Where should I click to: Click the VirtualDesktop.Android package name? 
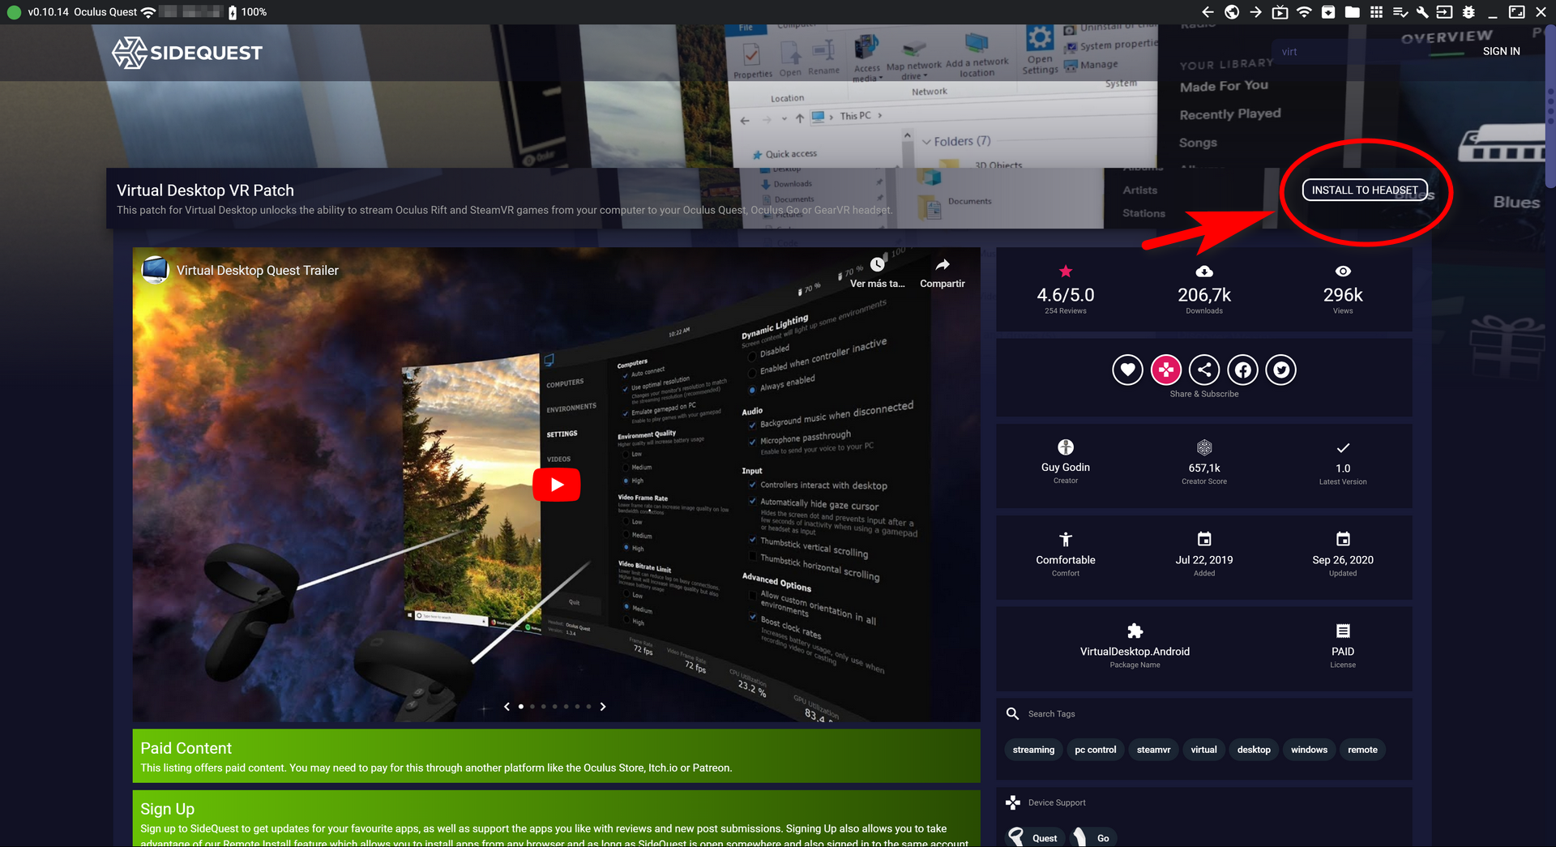point(1135,652)
